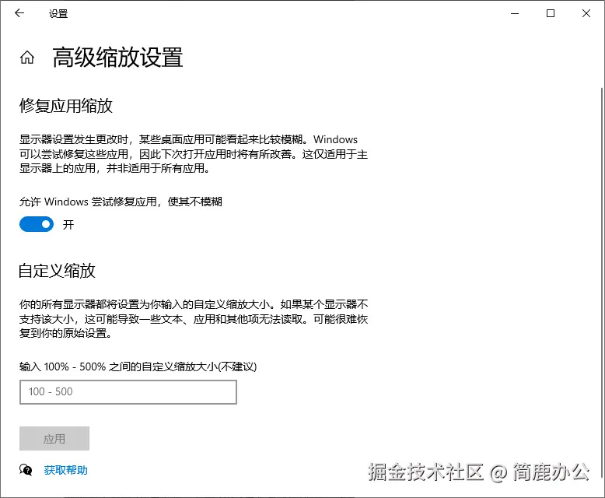Click the 允许 Windows 尝试修复应用 label

(121, 202)
